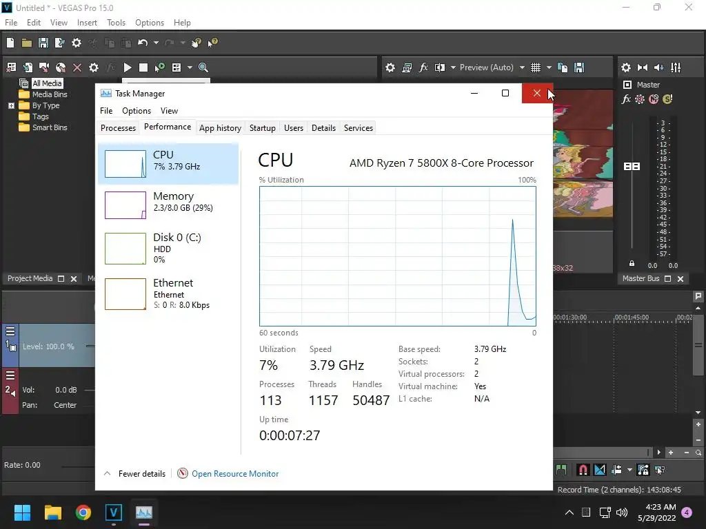The image size is (706, 529).
Task: Open the undo history dropdown arrow
Action: coord(156,43)
